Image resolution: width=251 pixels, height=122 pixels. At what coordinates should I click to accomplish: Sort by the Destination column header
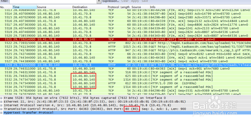point(90,7)
